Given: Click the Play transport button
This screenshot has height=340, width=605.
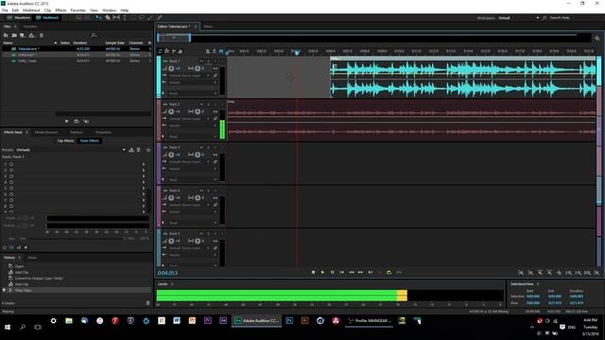Looking at the screenshot, I should 322,272.
